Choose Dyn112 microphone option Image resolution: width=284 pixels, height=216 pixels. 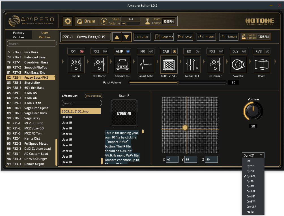pos(253,186)
